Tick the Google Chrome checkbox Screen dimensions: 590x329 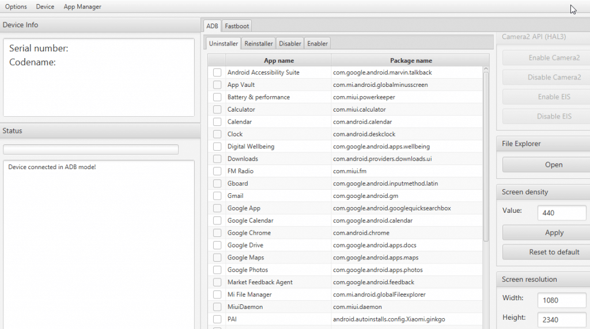point(217,233)
